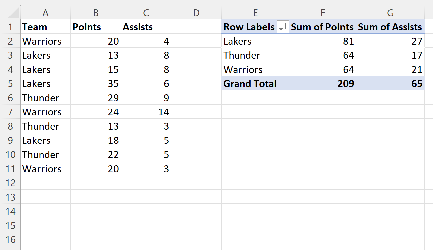This screenshot has height=250, width=433.
Task: Select row 1 header
Action: click(10, 27)
